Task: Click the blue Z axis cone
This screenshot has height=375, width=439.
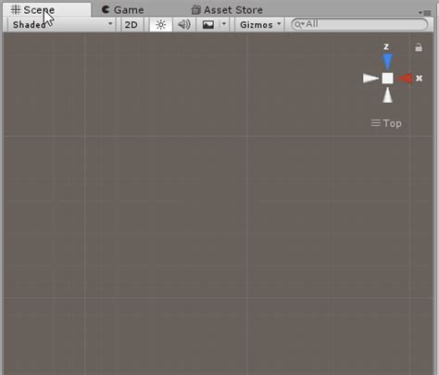Action: tap(387, 61)
